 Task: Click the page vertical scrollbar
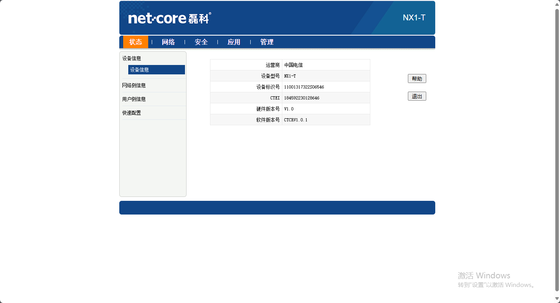click(557, 150)
